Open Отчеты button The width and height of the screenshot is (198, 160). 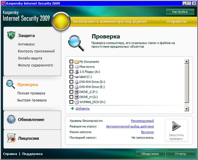click(181, 154)
